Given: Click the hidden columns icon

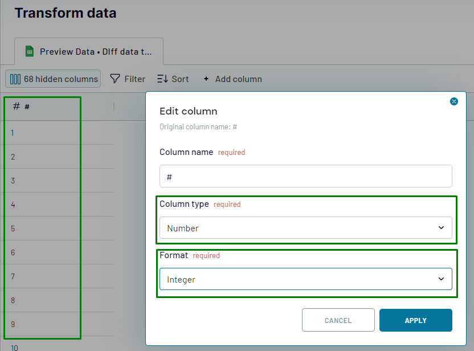Looking at the screenshot, I should [x=15, y=79].
